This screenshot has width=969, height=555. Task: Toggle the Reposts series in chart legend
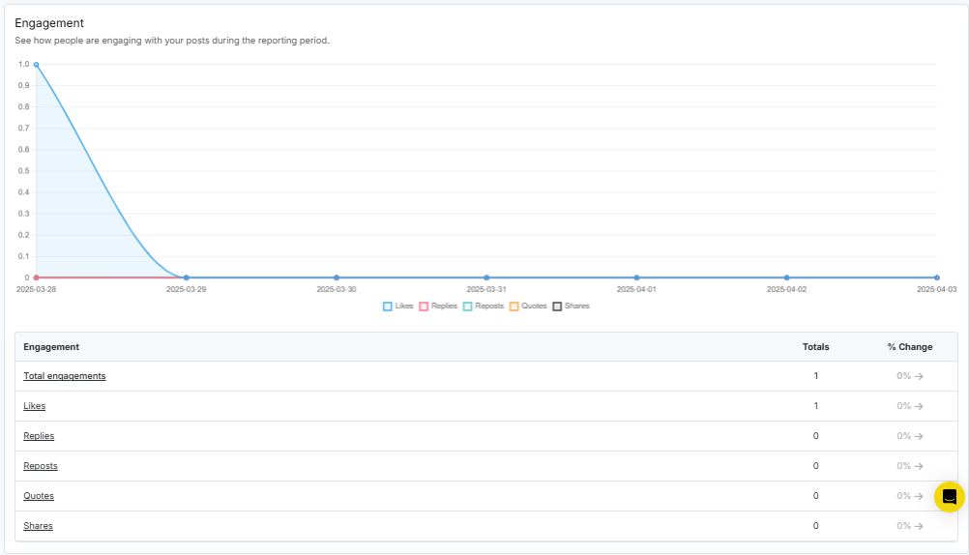[484, 306]
